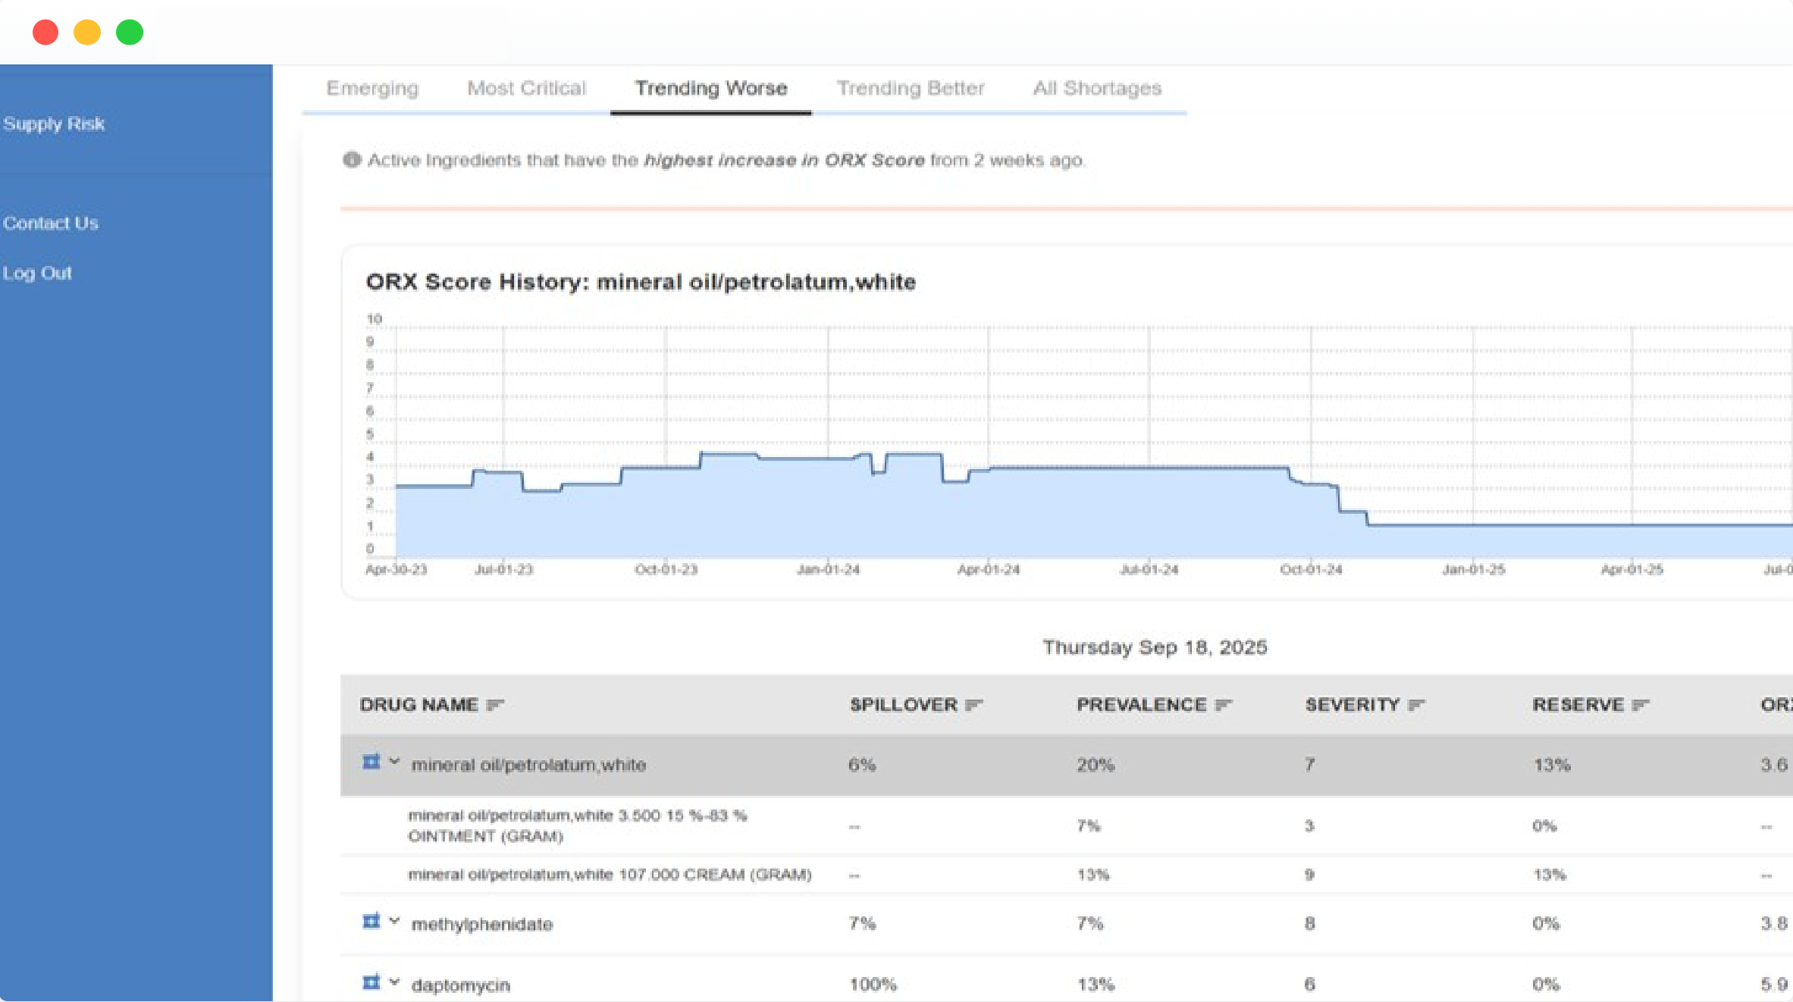Sort by Spillover column icon

974,705
